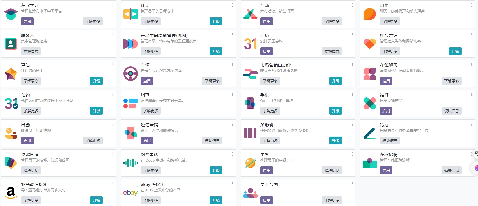Activate 活动 module with 启用 button

(266, 21)
